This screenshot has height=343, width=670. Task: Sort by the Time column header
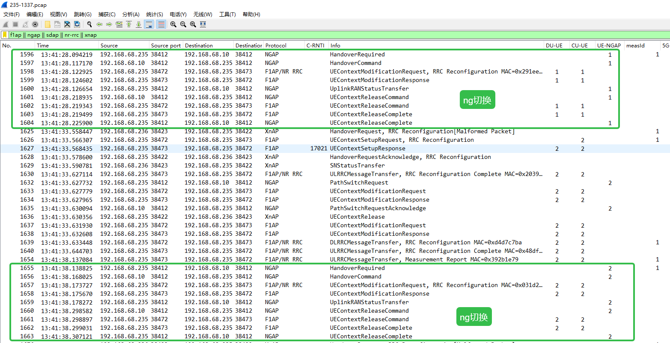(66, 45)
